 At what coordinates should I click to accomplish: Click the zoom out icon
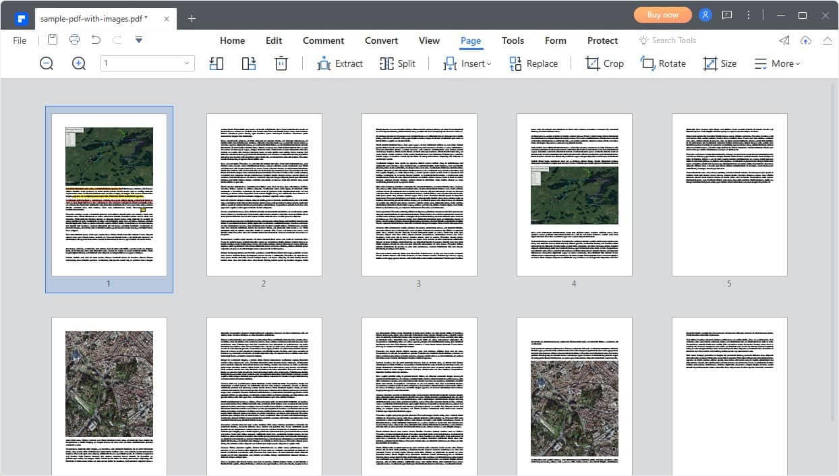click(47, 63)
